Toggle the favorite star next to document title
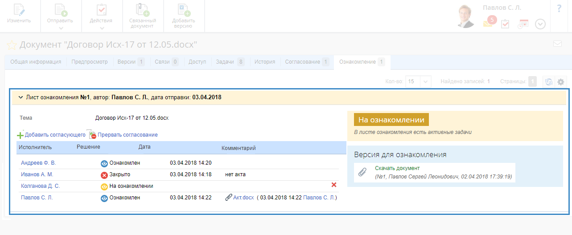The width and height of the screenshot is (572, 235). (12, 45)
